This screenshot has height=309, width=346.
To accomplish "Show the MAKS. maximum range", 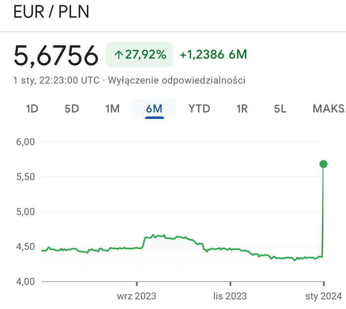I will coord(329,109).
